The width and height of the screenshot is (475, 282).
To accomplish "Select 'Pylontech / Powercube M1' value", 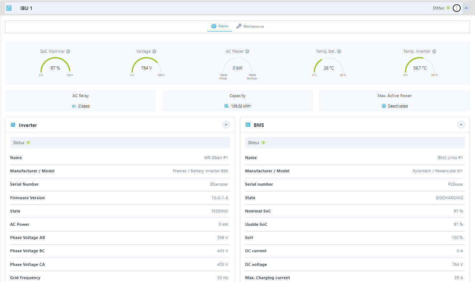I will [438, 171].
